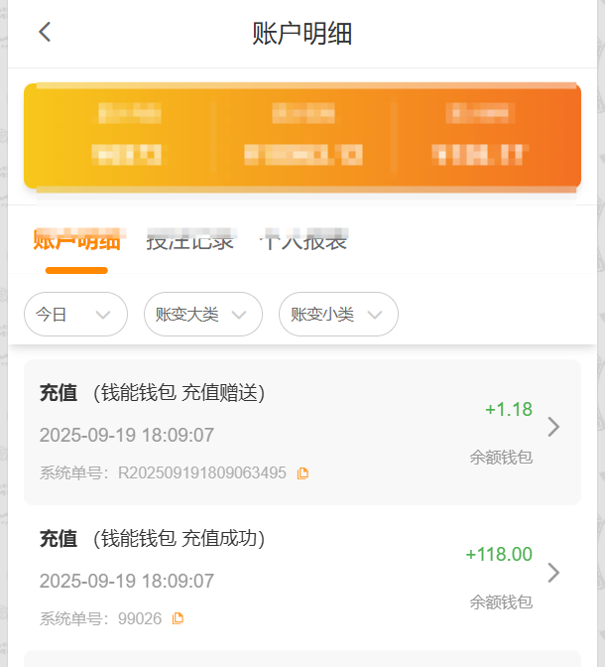The image size is (605, 667).
Task: Click the 充值 (钱能钱包 充值成功) title
Action: tap(152, 539)
